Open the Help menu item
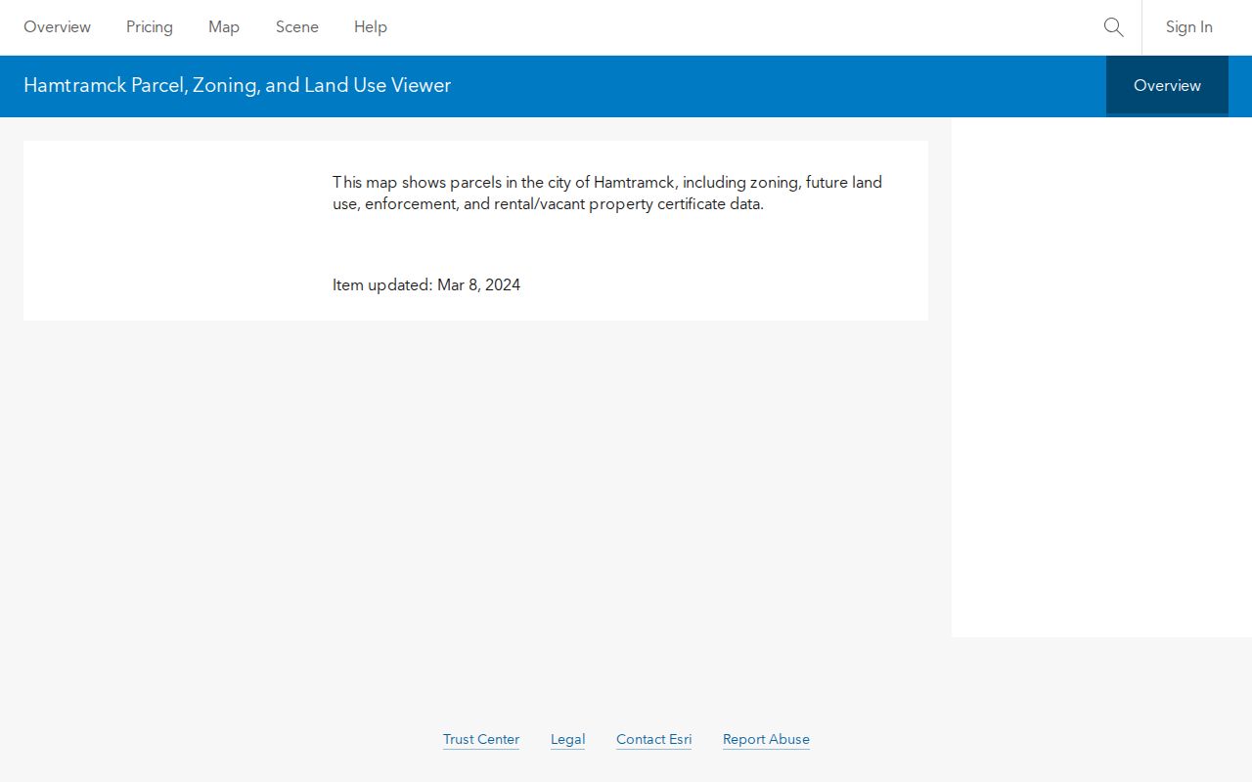The height and width of the screenshot is (782, 1252). click(x=371, y=27)
